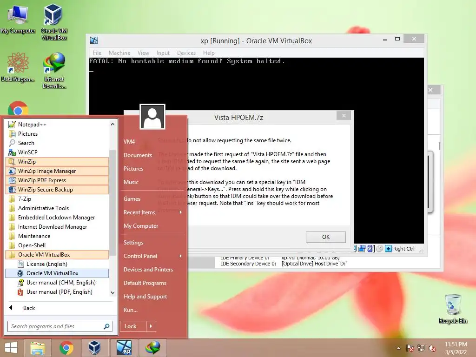Open Control Panel from Start menu
476x357 pixels.
click(152, 256)
